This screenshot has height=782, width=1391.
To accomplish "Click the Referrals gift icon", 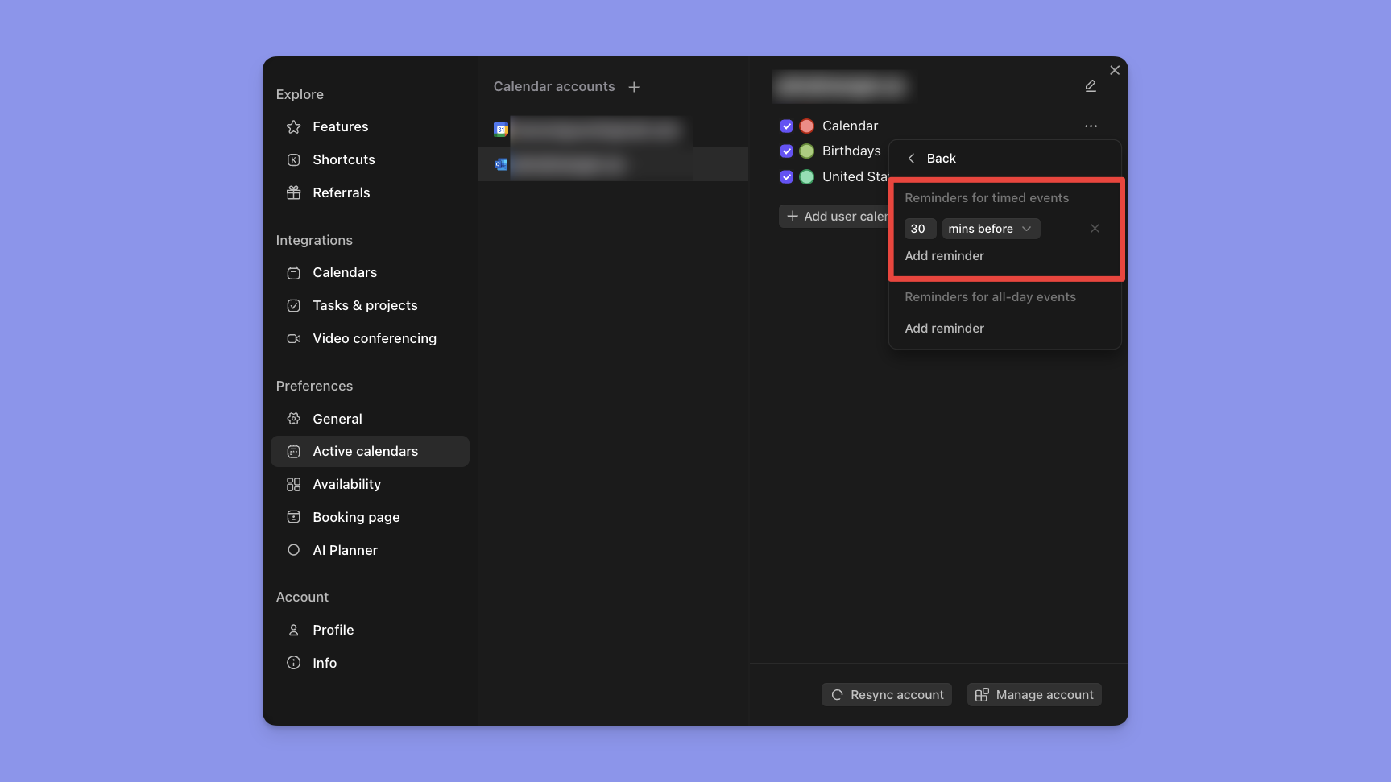I will pyautogui.click(x=294, y=192).
